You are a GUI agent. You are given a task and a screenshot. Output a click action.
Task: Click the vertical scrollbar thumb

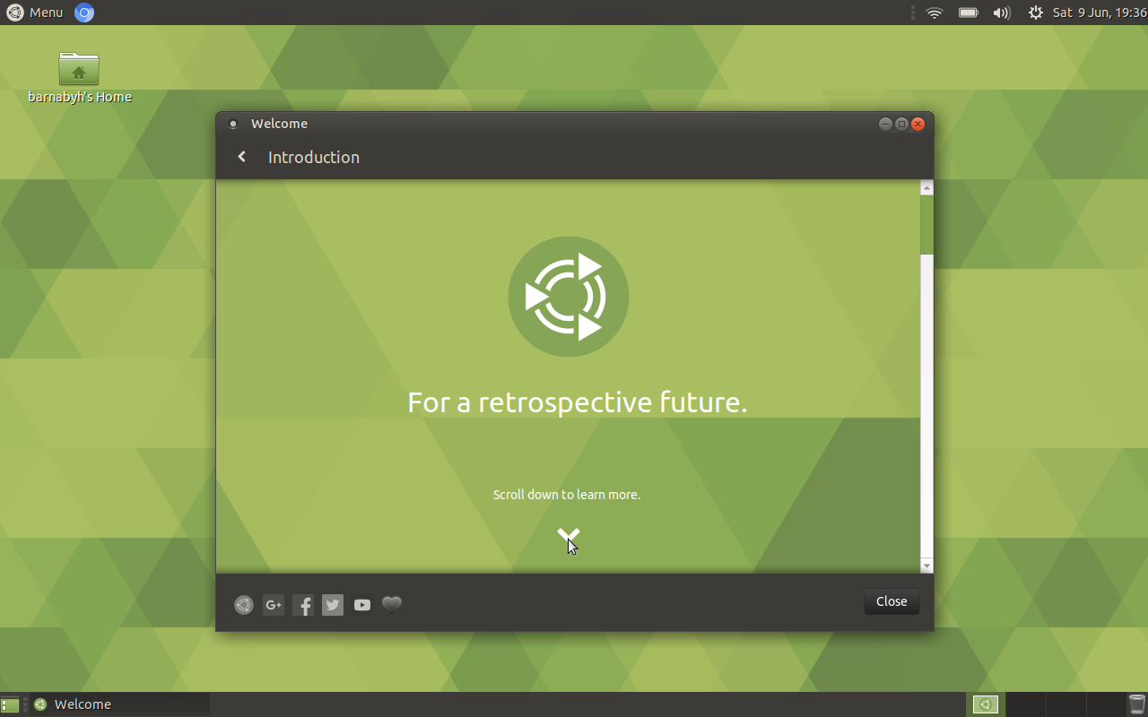click(x=926, y=224)
